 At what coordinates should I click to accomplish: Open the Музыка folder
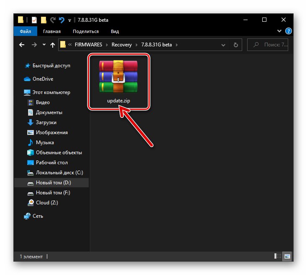pyautogui.click(x=45, y=143)
